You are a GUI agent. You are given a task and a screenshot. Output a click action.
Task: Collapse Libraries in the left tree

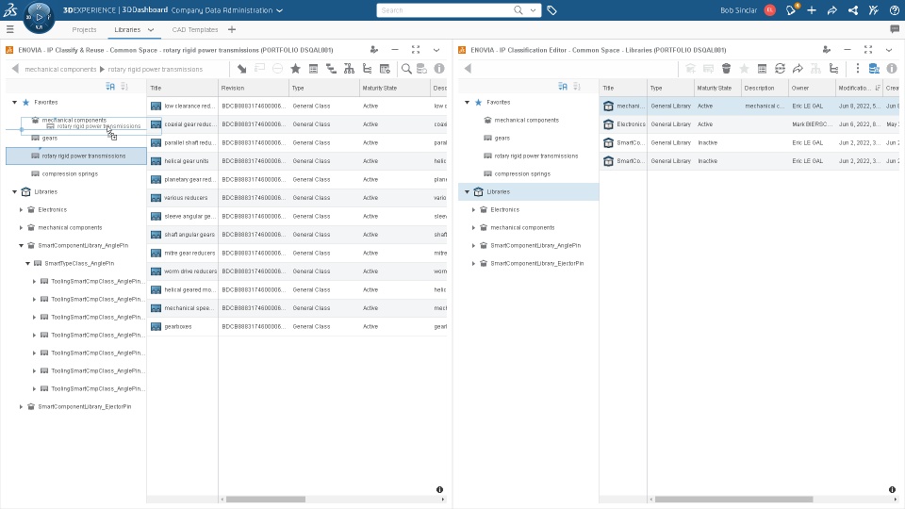(14, 191)
